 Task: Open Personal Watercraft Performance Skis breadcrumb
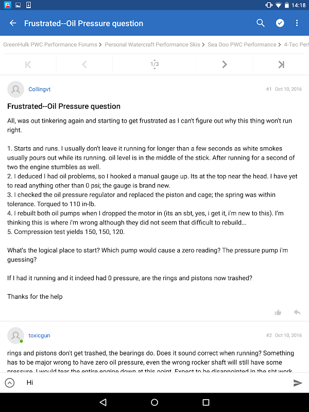point(152,45)
